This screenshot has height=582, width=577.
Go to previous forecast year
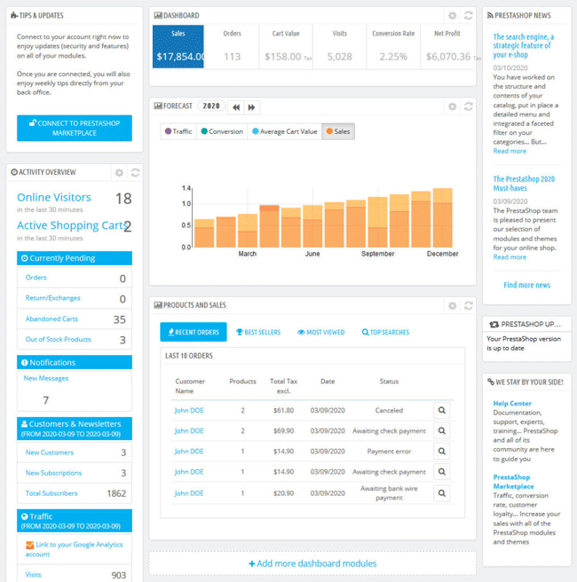point(236,107)
